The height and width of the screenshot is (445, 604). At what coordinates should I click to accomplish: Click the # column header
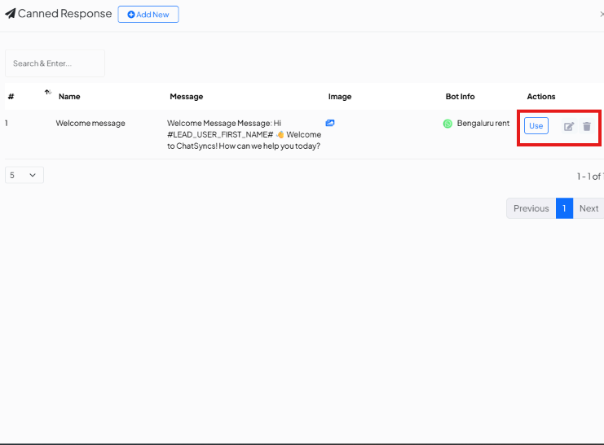(11, 97)
